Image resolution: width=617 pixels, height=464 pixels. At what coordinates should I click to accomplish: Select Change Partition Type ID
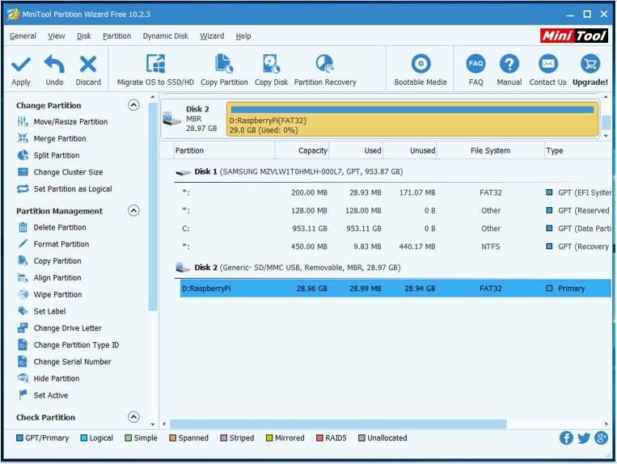pyautogui.click(x=76, y=345)
